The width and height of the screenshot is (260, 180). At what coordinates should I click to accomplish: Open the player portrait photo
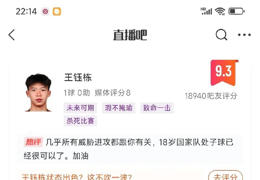38,93
